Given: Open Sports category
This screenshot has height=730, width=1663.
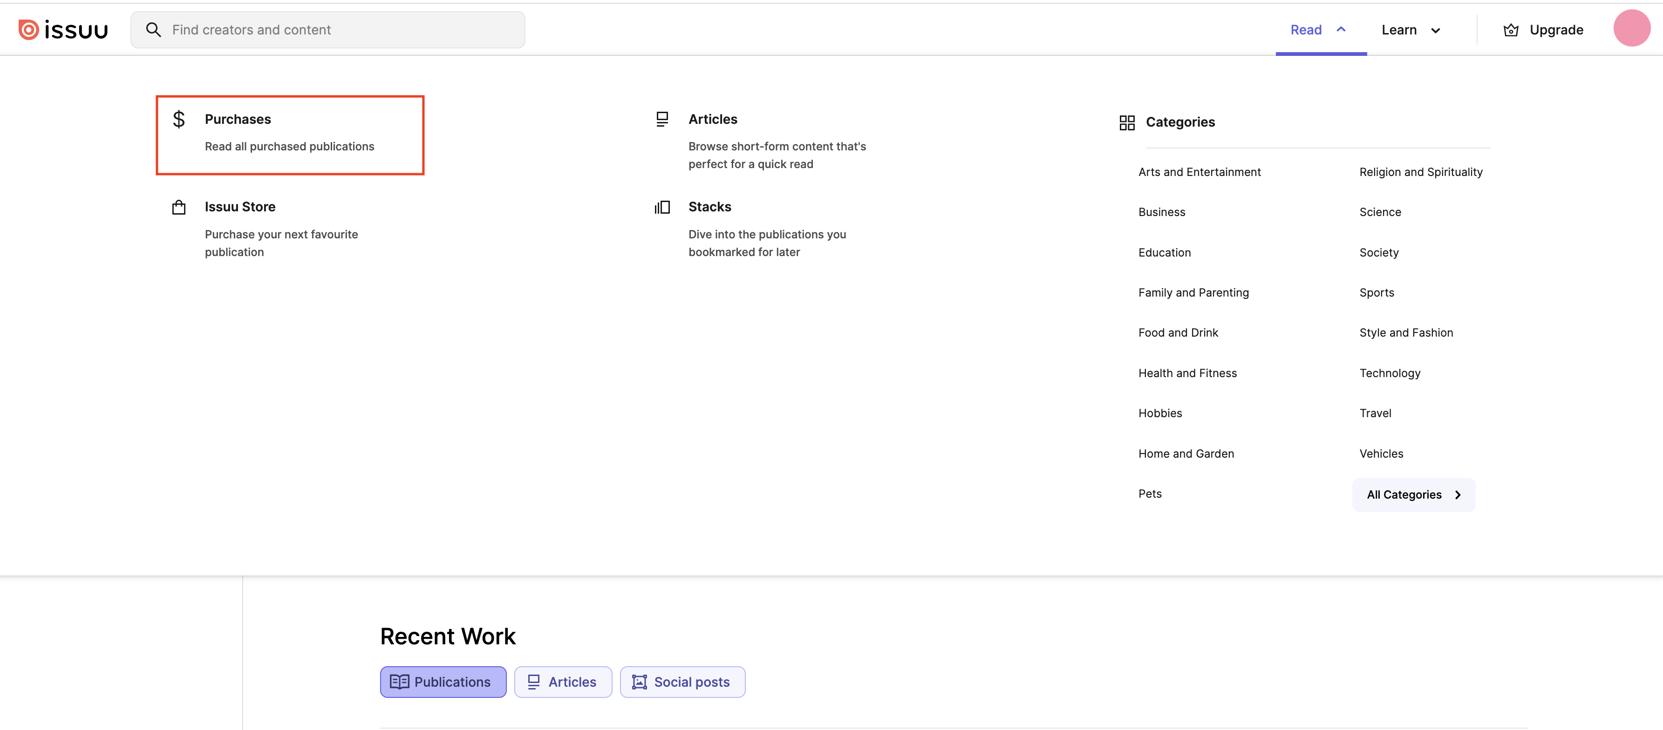Looking at the screenshot, I should click(x=1377, y=292).
